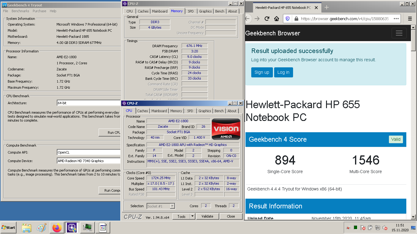Open the Benchmarks menu in Geekbench
Image resolution: width=417 pixels, height=234 pixels.
coord(20,11)
